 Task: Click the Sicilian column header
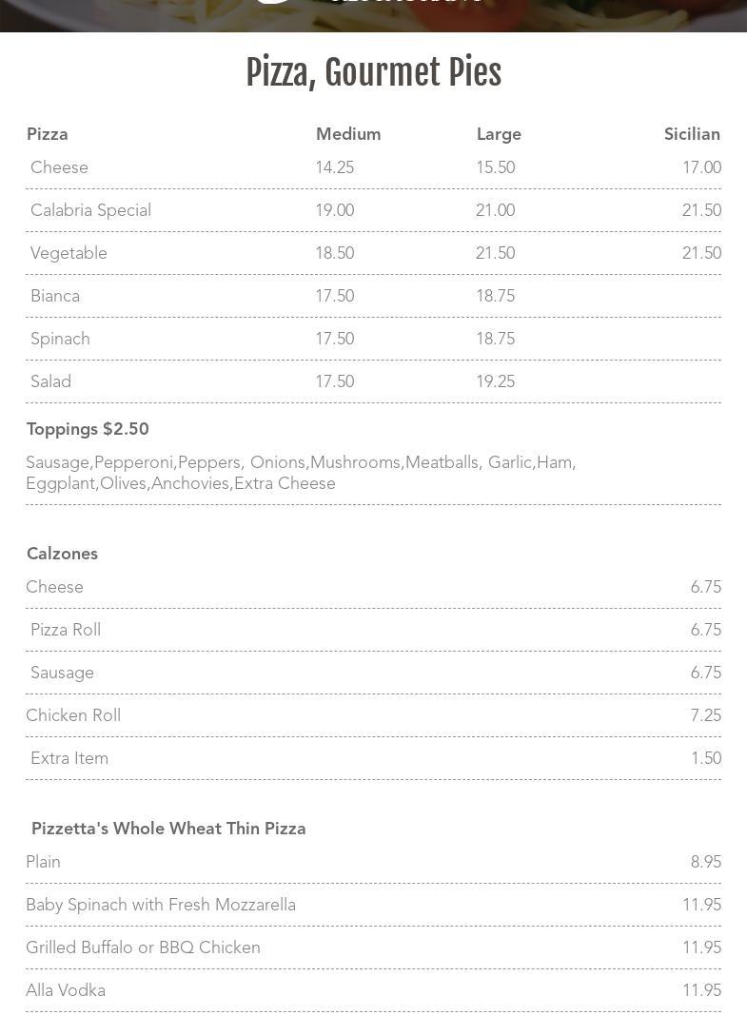coord(692,134)
